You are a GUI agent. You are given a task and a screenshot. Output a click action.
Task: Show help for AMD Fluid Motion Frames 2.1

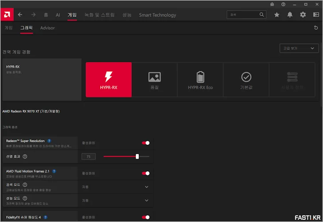[x=54, y=171]
